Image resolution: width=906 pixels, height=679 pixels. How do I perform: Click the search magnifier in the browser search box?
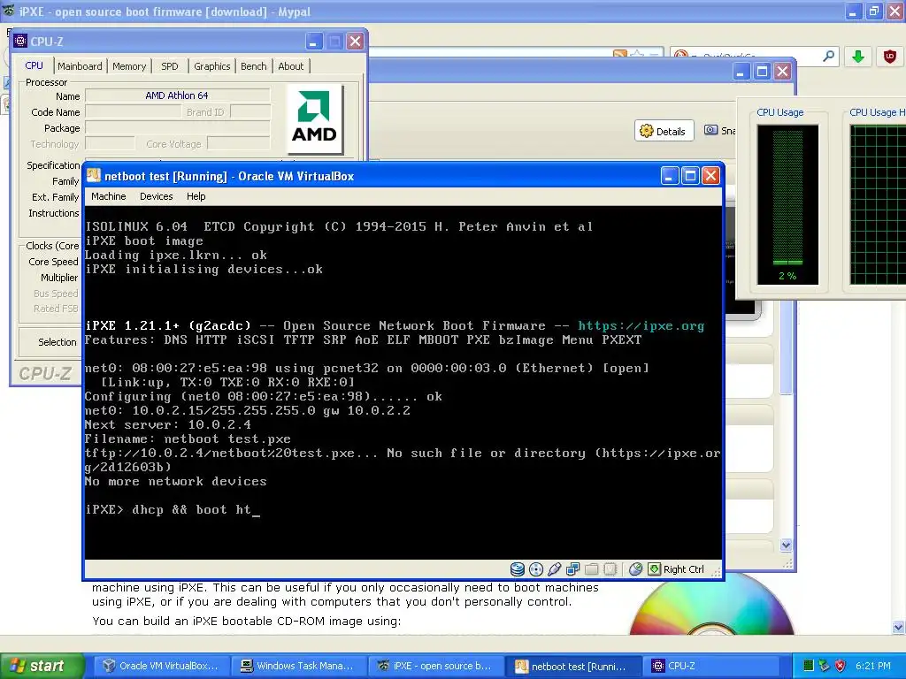click(828, 56)
